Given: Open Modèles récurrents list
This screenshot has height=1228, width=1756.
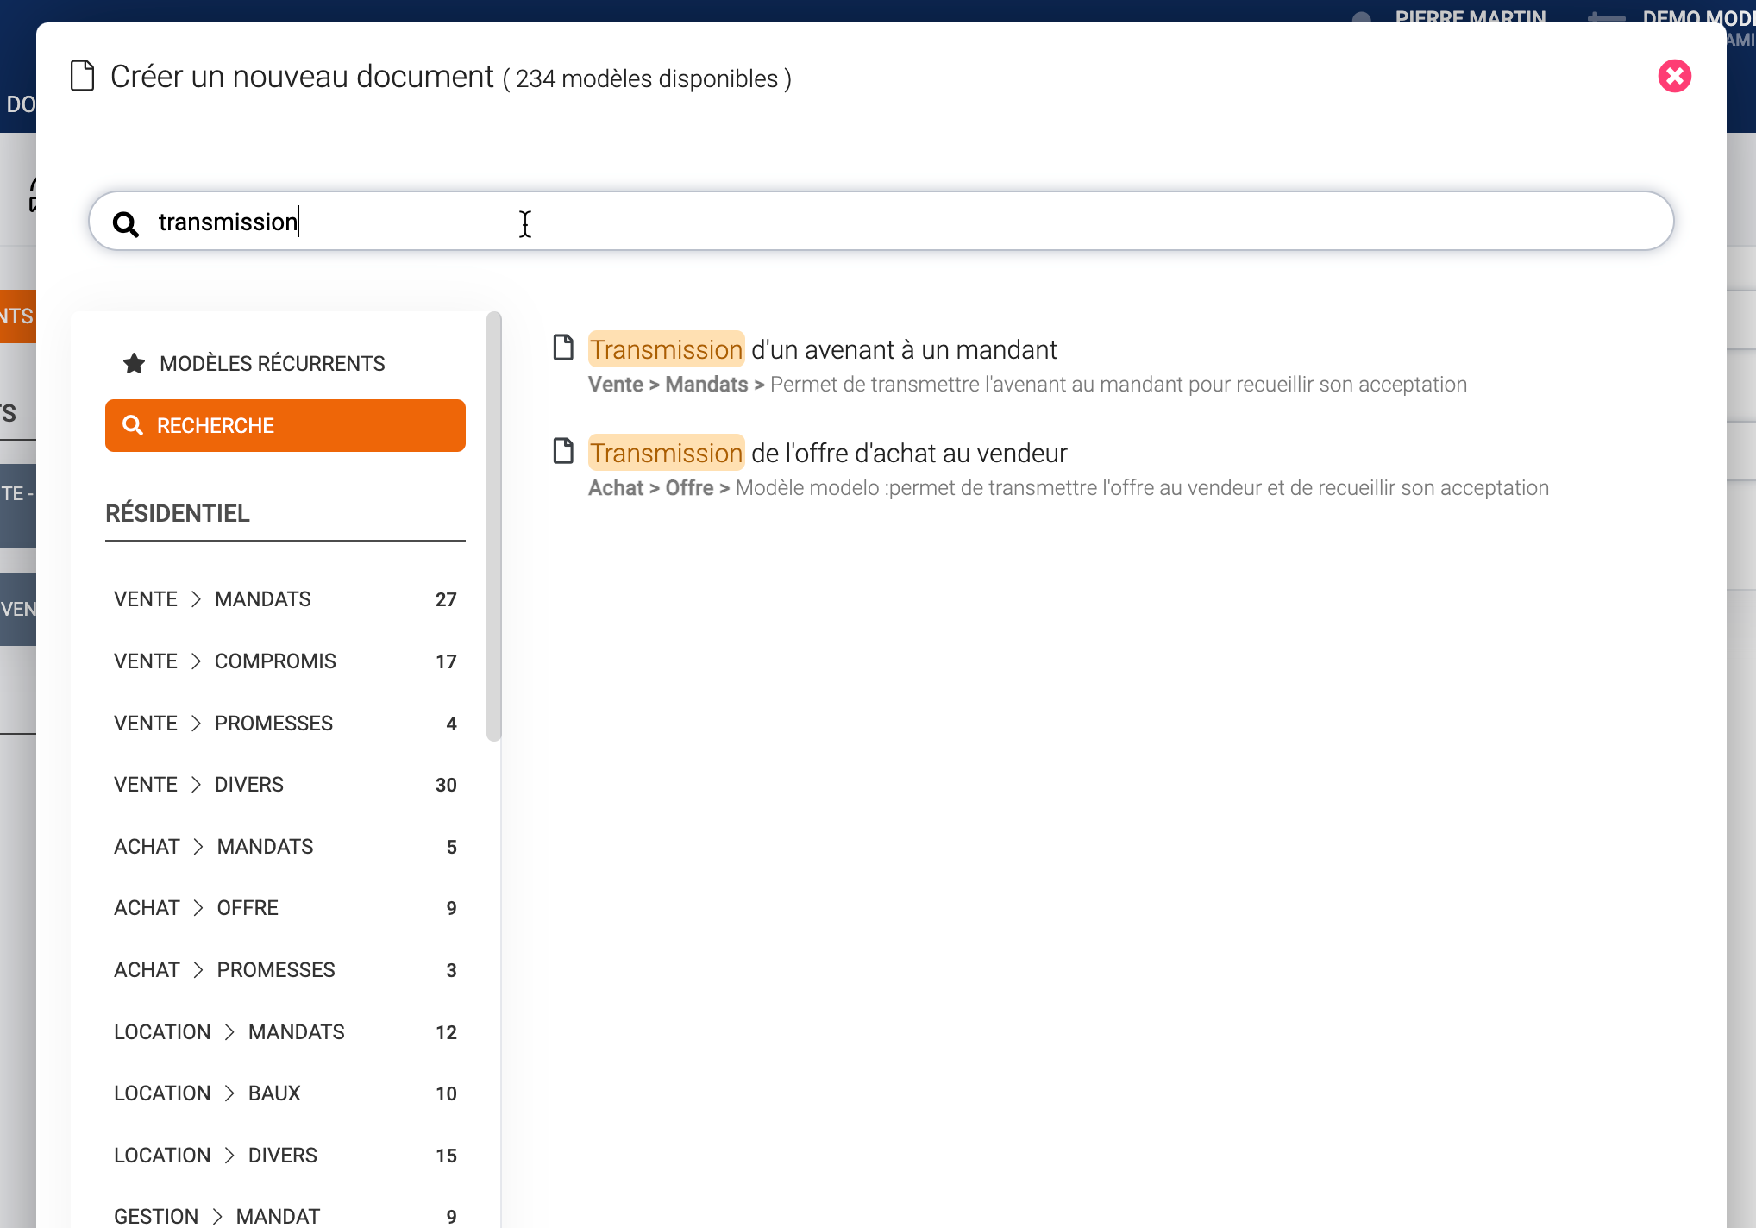Looking at the screenshot, I should pyautogui.click(x=272, y=363).
